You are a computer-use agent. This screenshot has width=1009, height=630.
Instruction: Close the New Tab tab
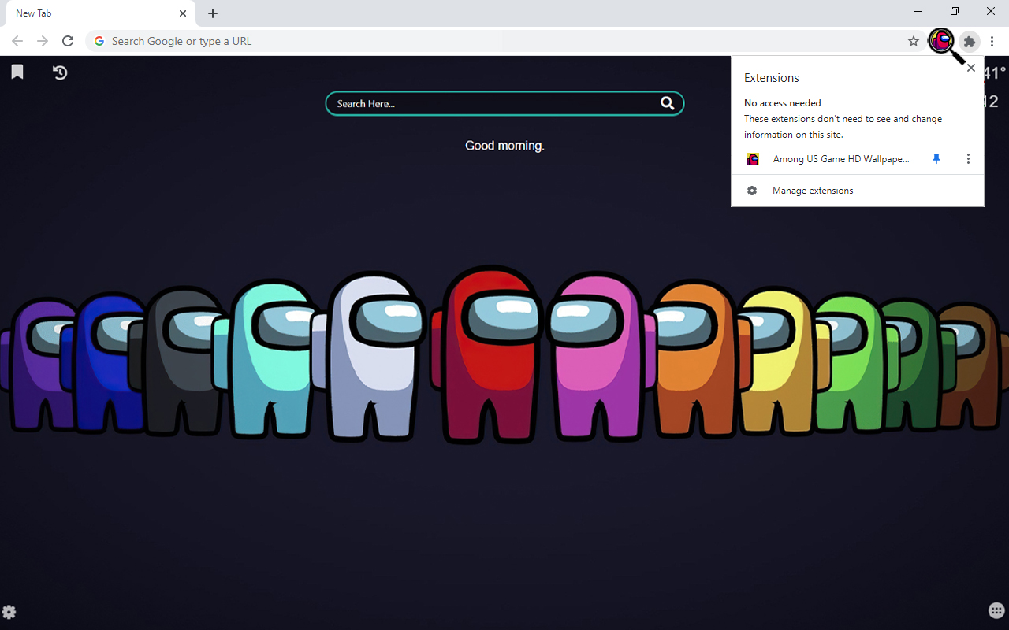[x=183, y=13]
